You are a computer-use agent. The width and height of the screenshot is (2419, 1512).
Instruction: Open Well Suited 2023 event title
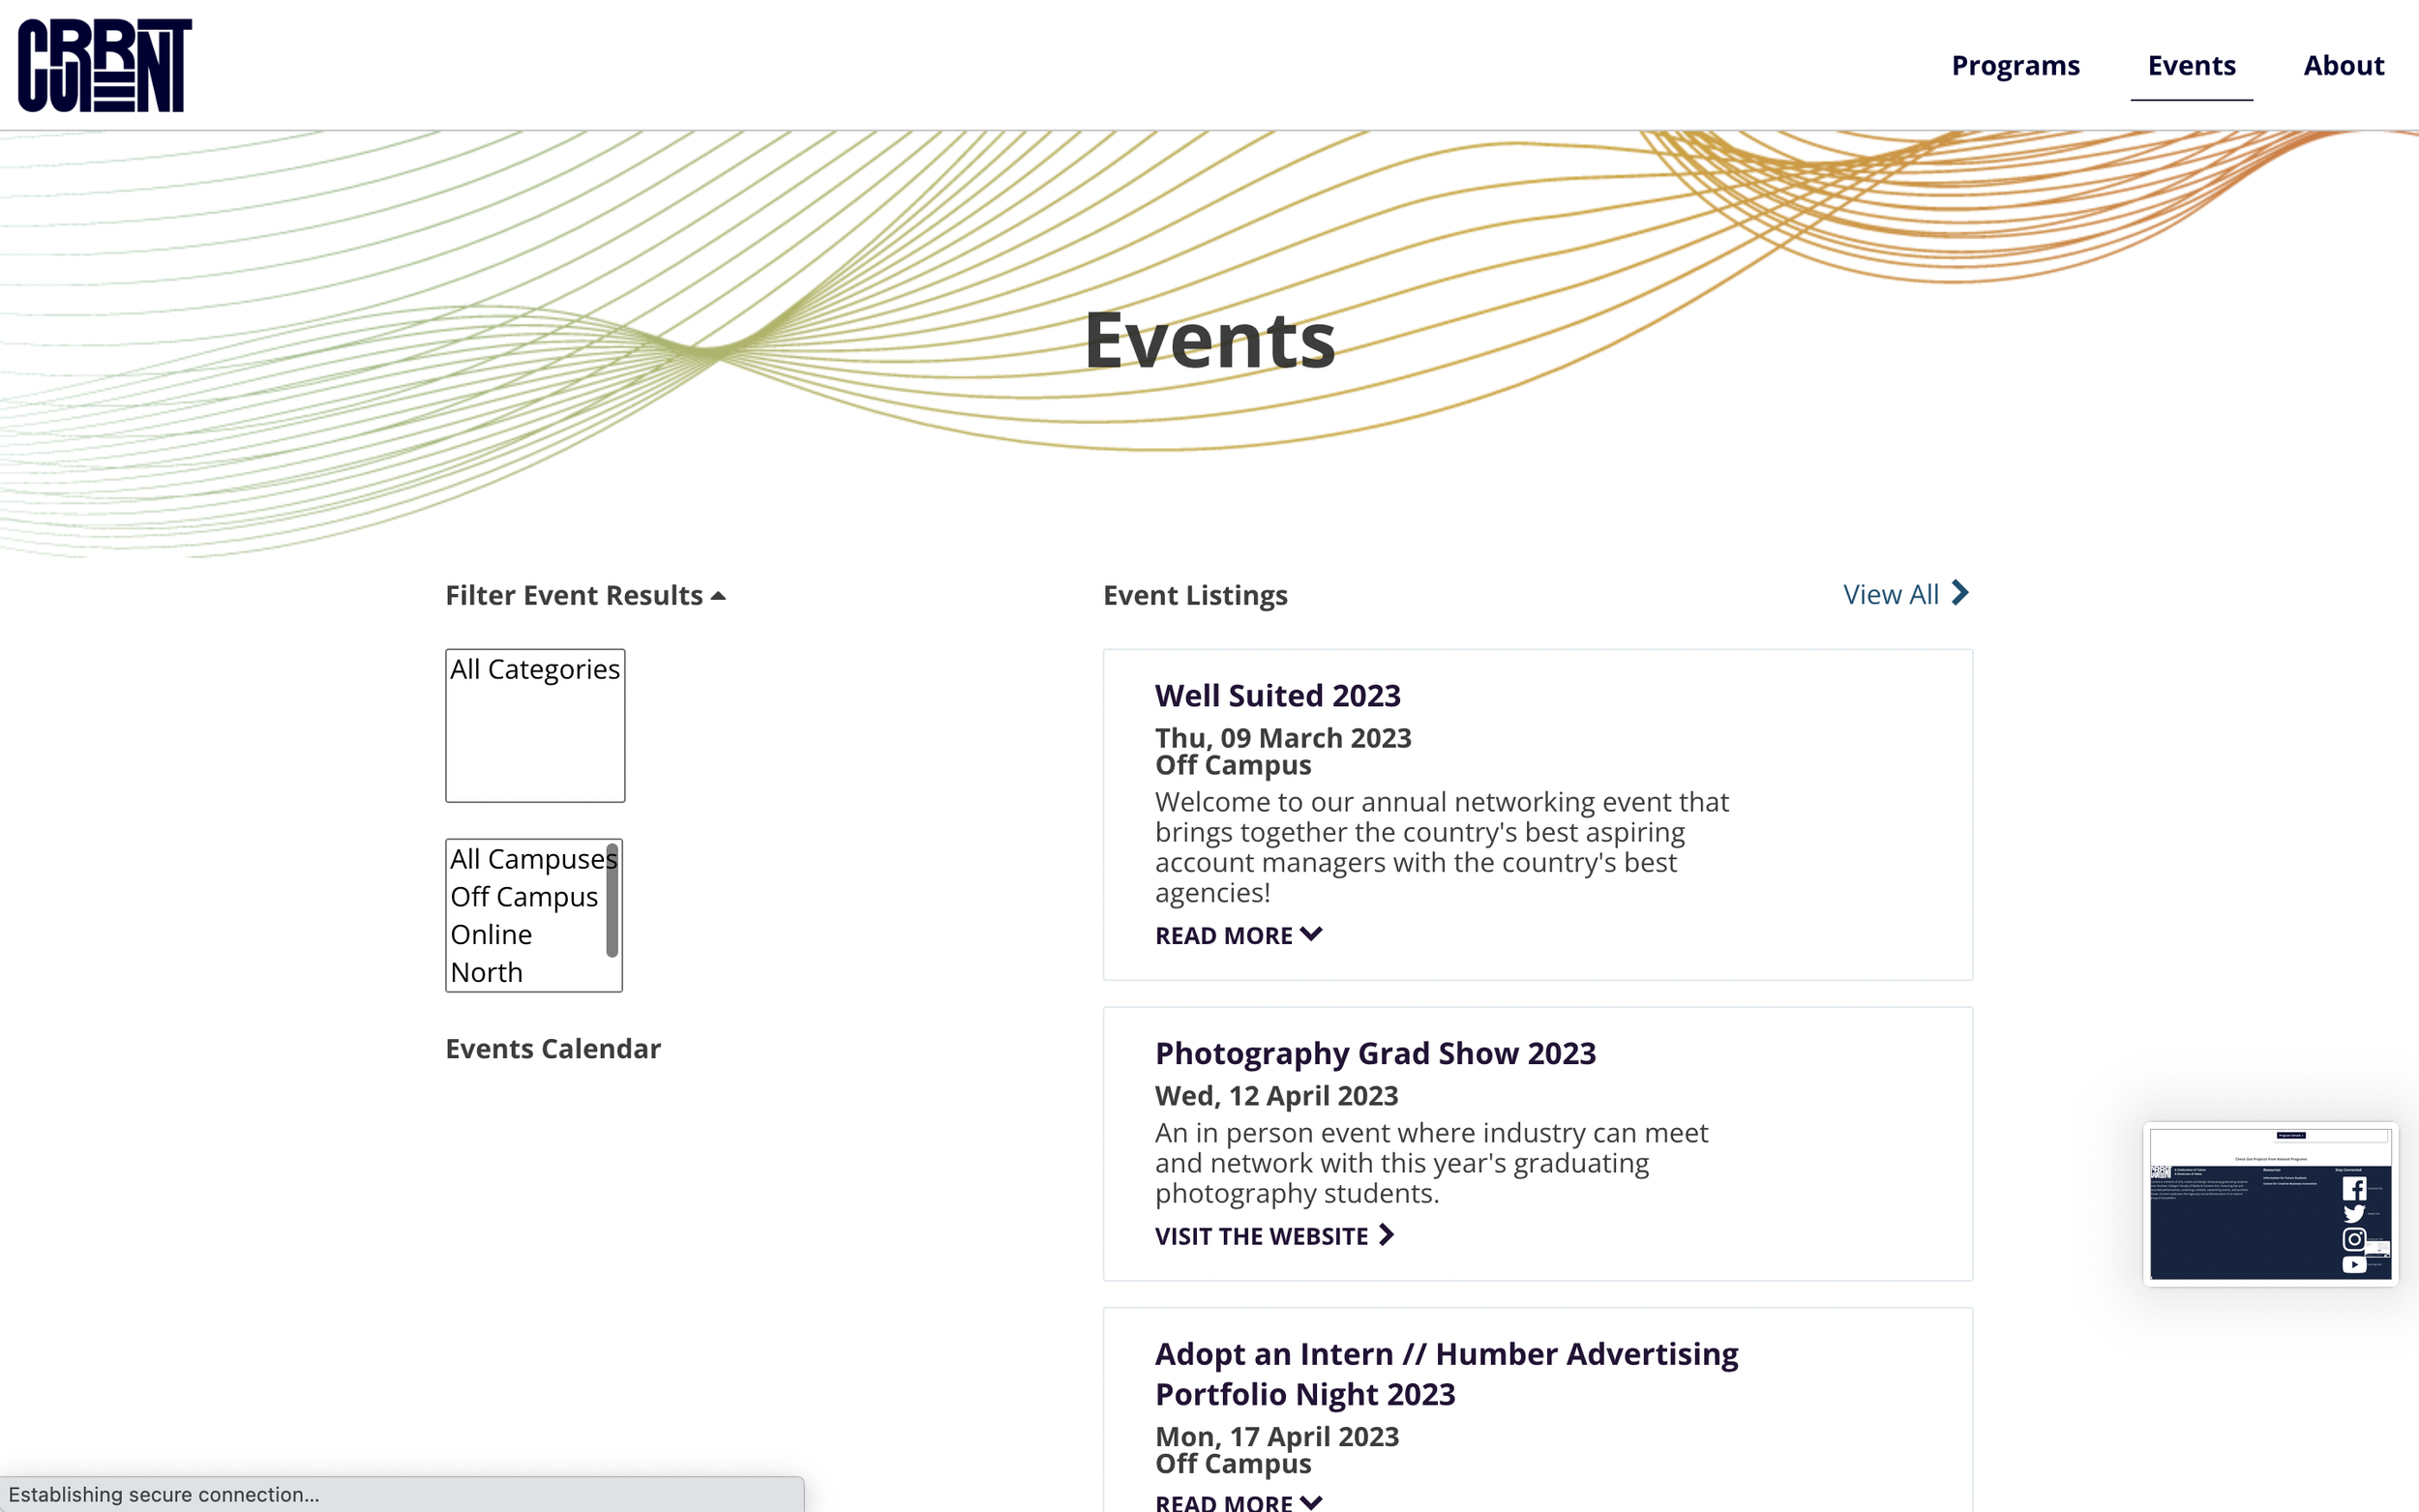[1277, 695]
